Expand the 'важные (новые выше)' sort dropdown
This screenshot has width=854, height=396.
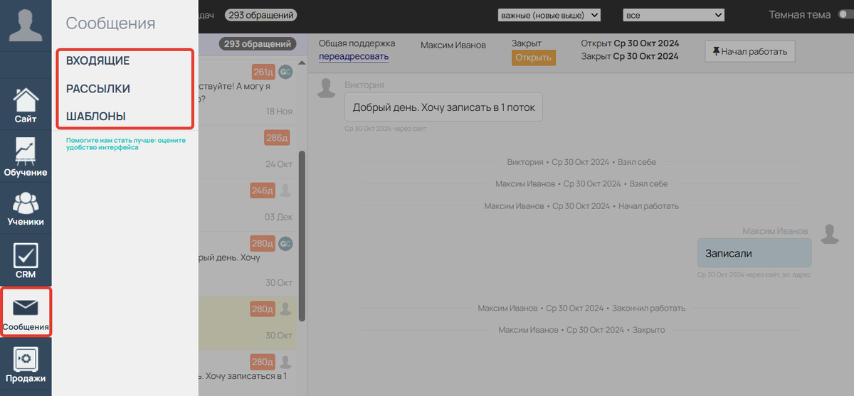pos(549,15)
